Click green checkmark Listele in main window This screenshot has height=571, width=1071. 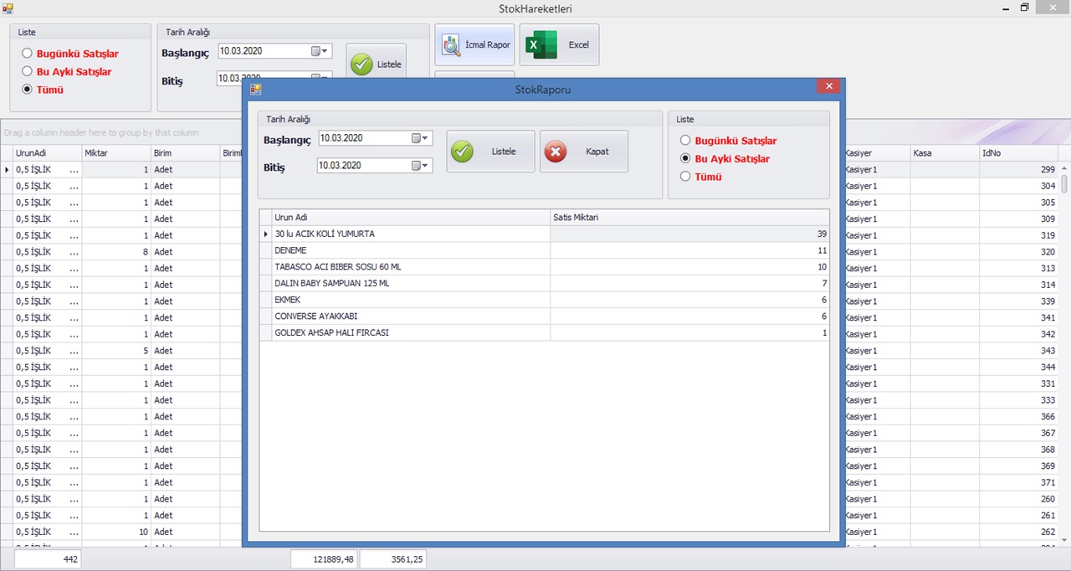(361, 64)
